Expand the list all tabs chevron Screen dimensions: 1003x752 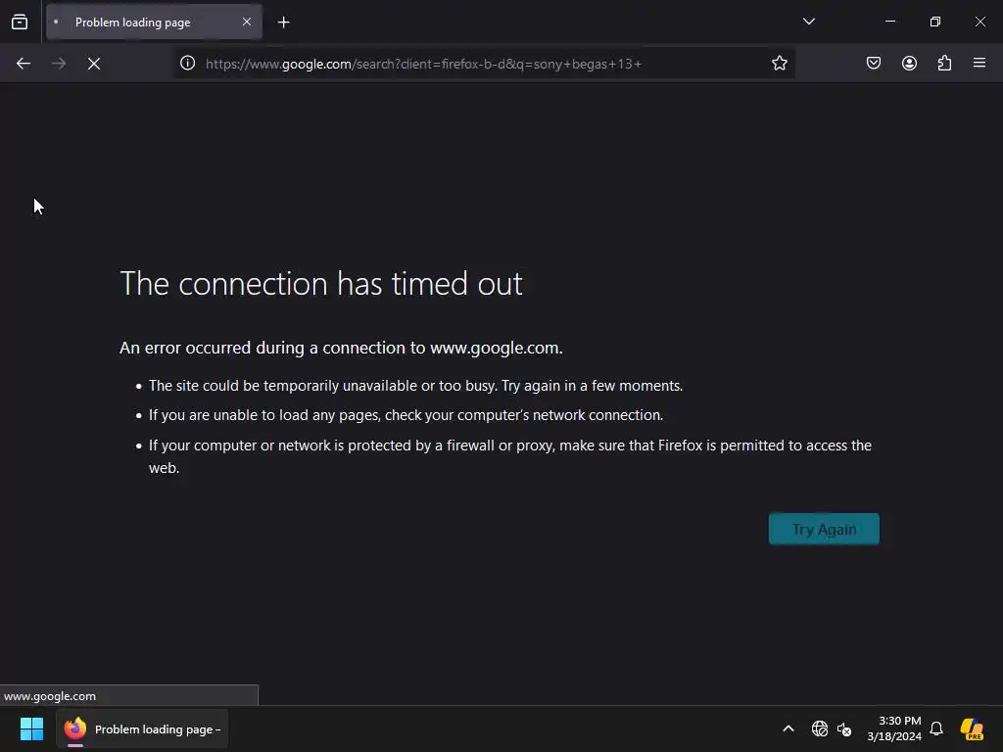click(x=808, y=22)
